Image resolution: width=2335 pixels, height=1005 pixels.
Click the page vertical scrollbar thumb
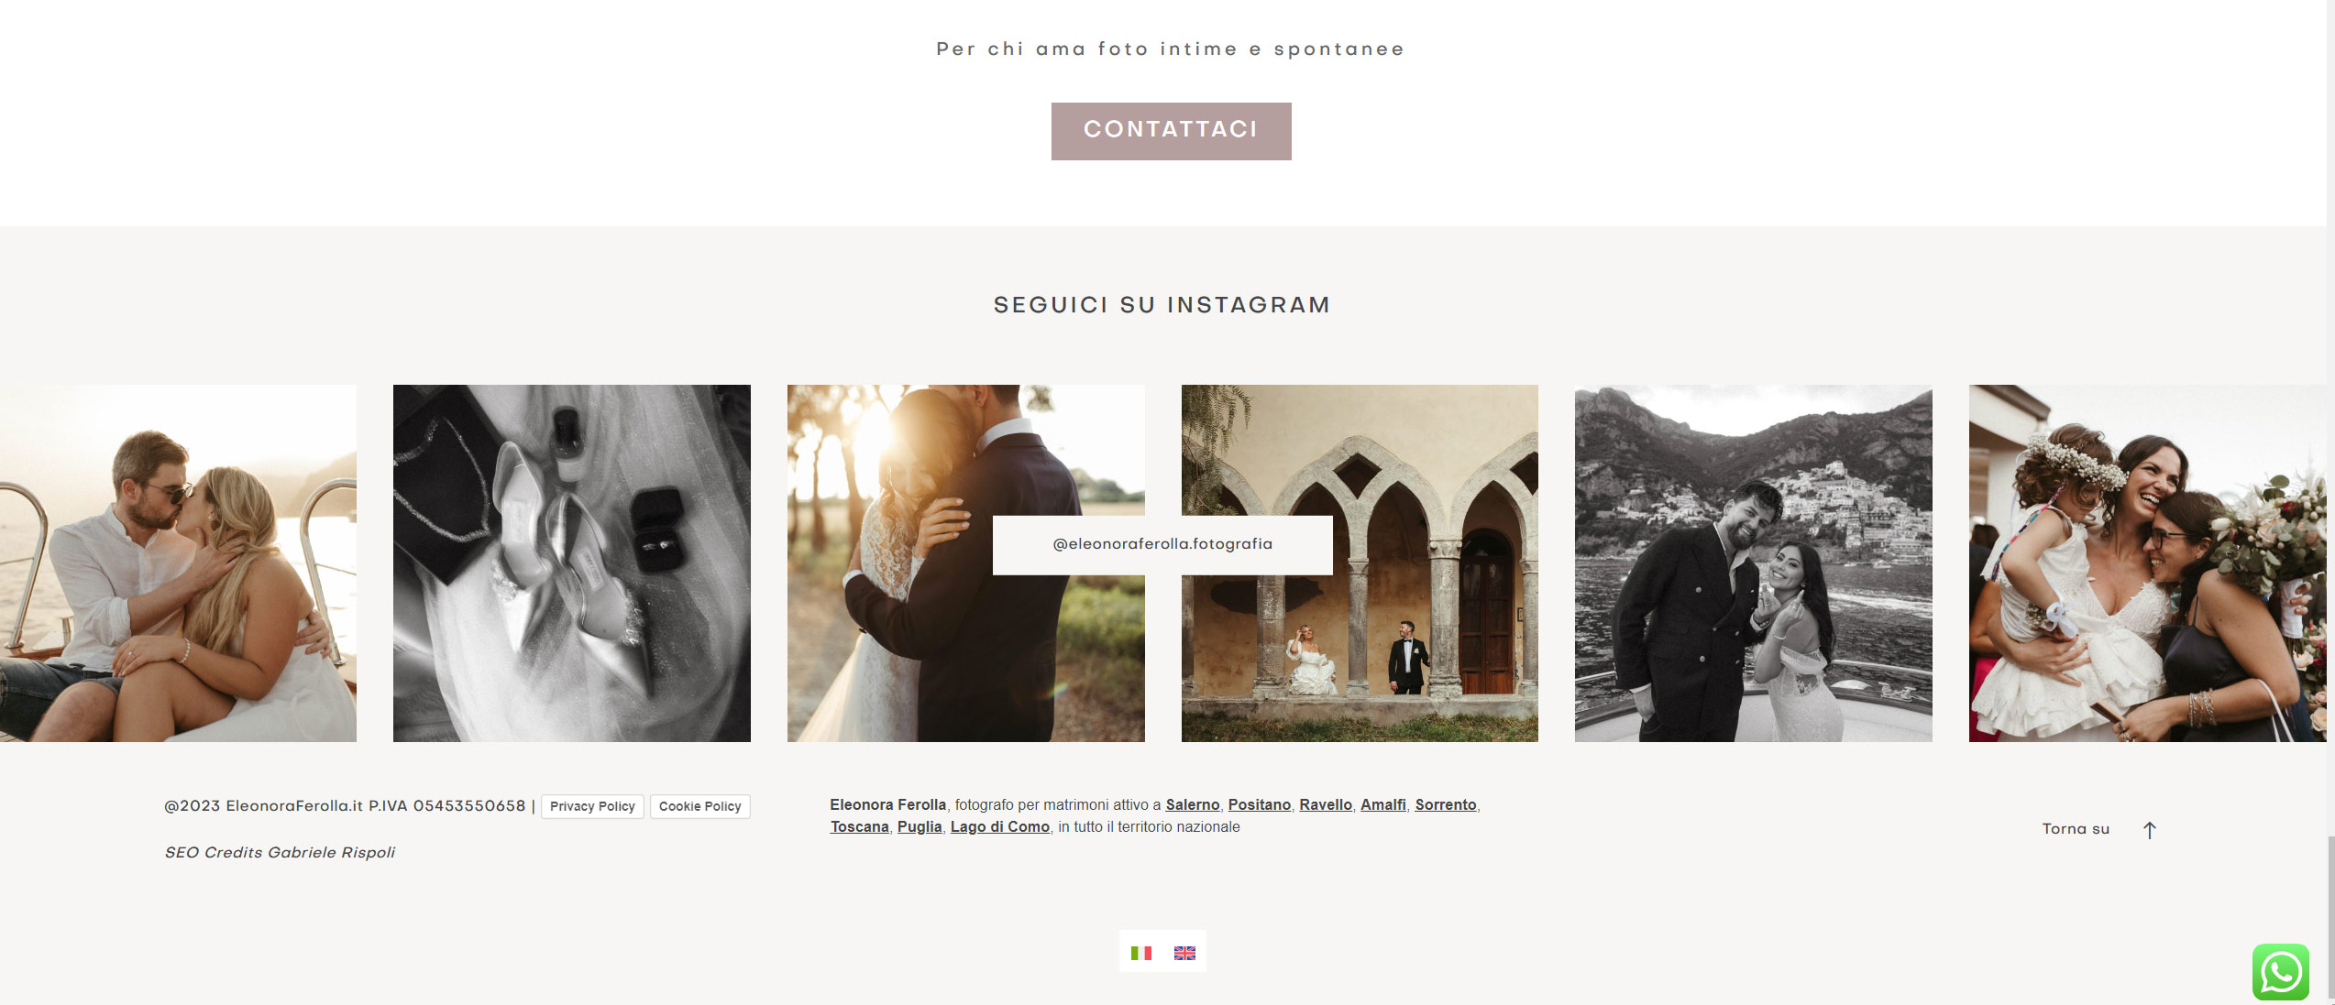point(2330,916)
